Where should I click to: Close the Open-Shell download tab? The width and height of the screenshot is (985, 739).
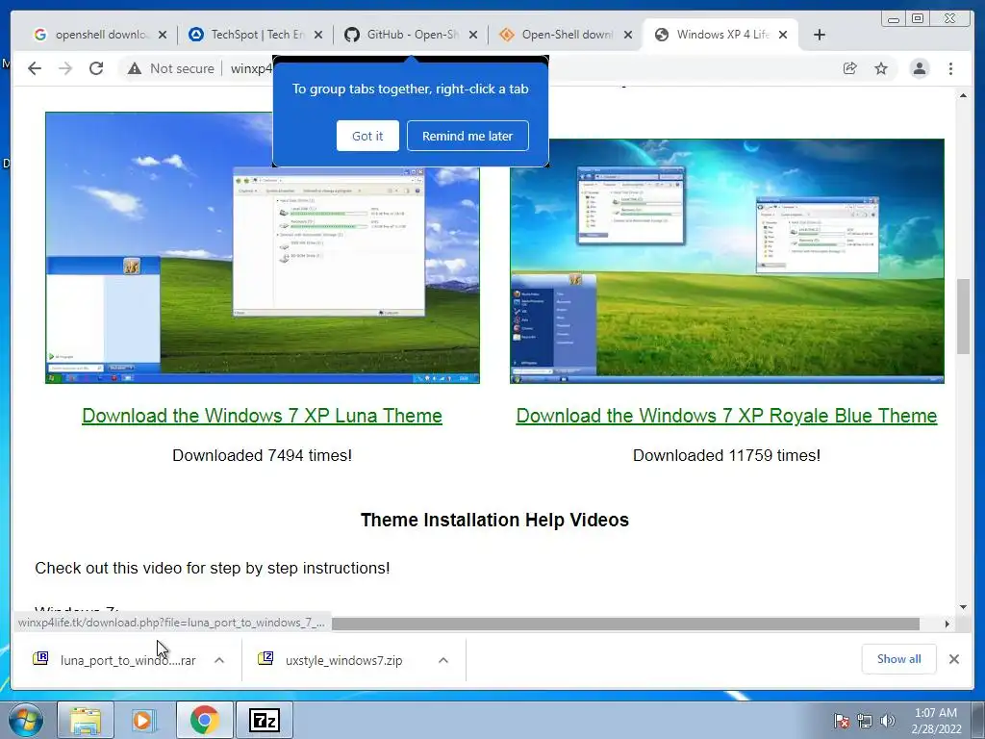[628, 35]
